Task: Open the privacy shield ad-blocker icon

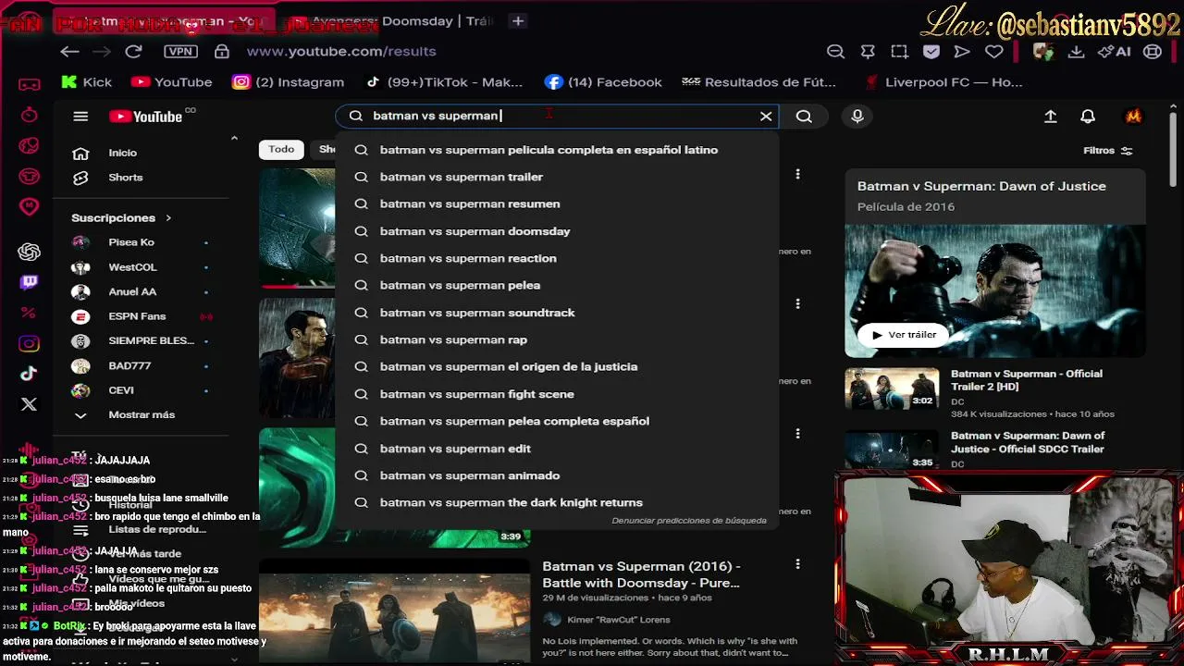Action: tap(931, 52)
